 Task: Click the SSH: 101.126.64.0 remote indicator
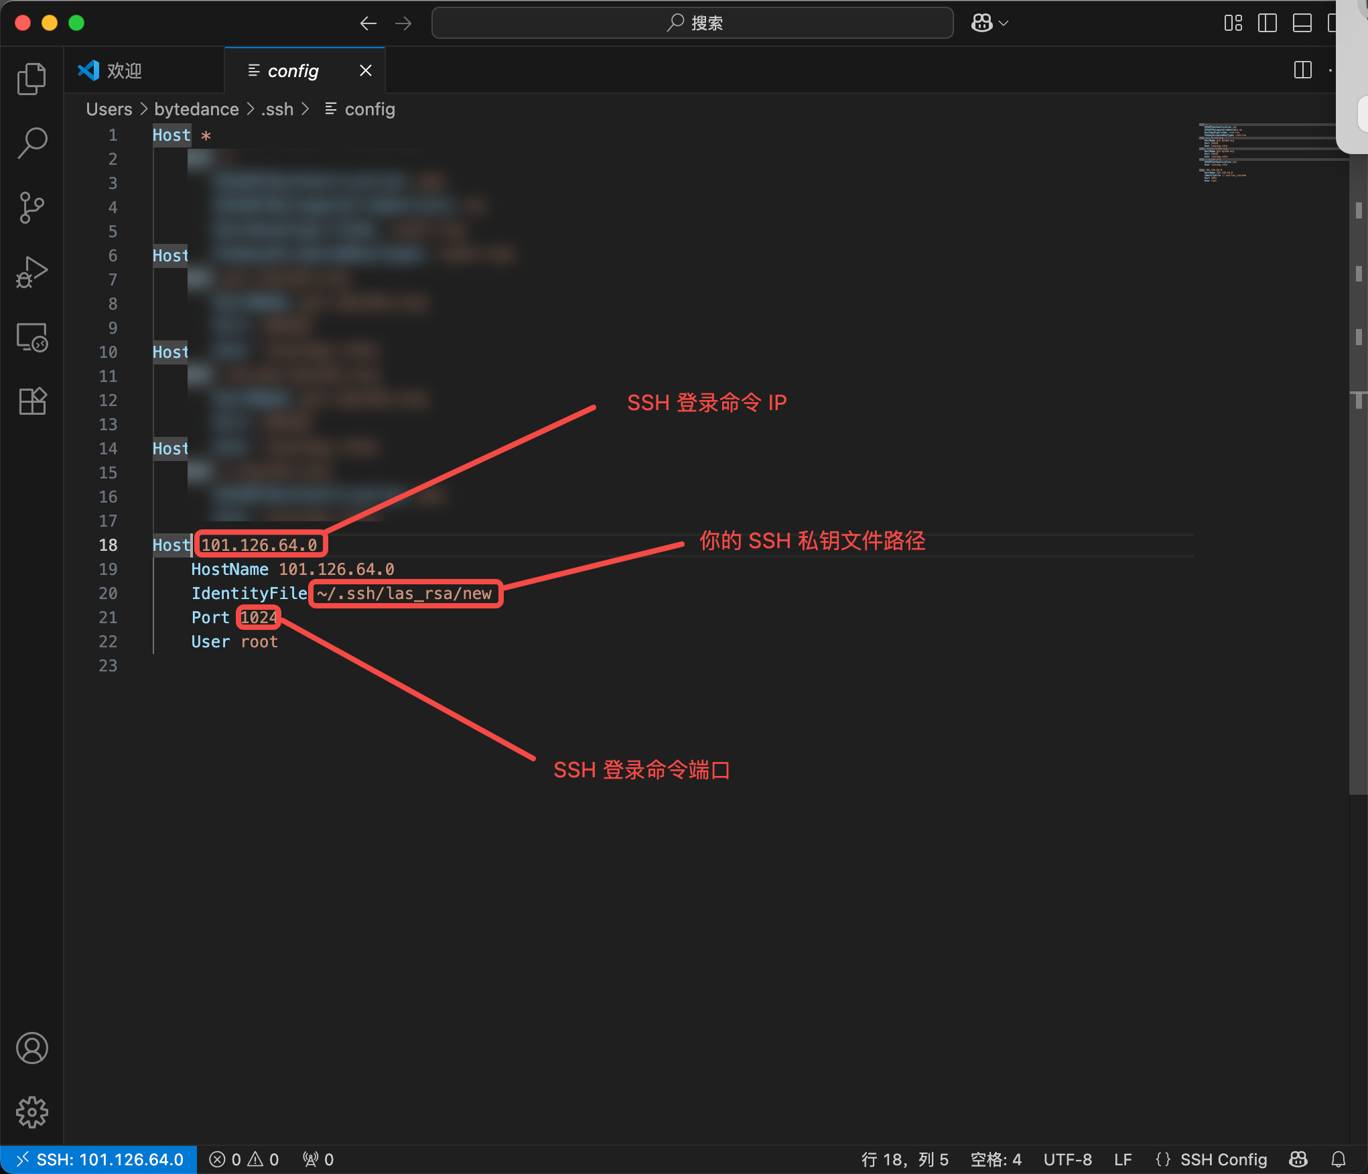[99, 1159]
